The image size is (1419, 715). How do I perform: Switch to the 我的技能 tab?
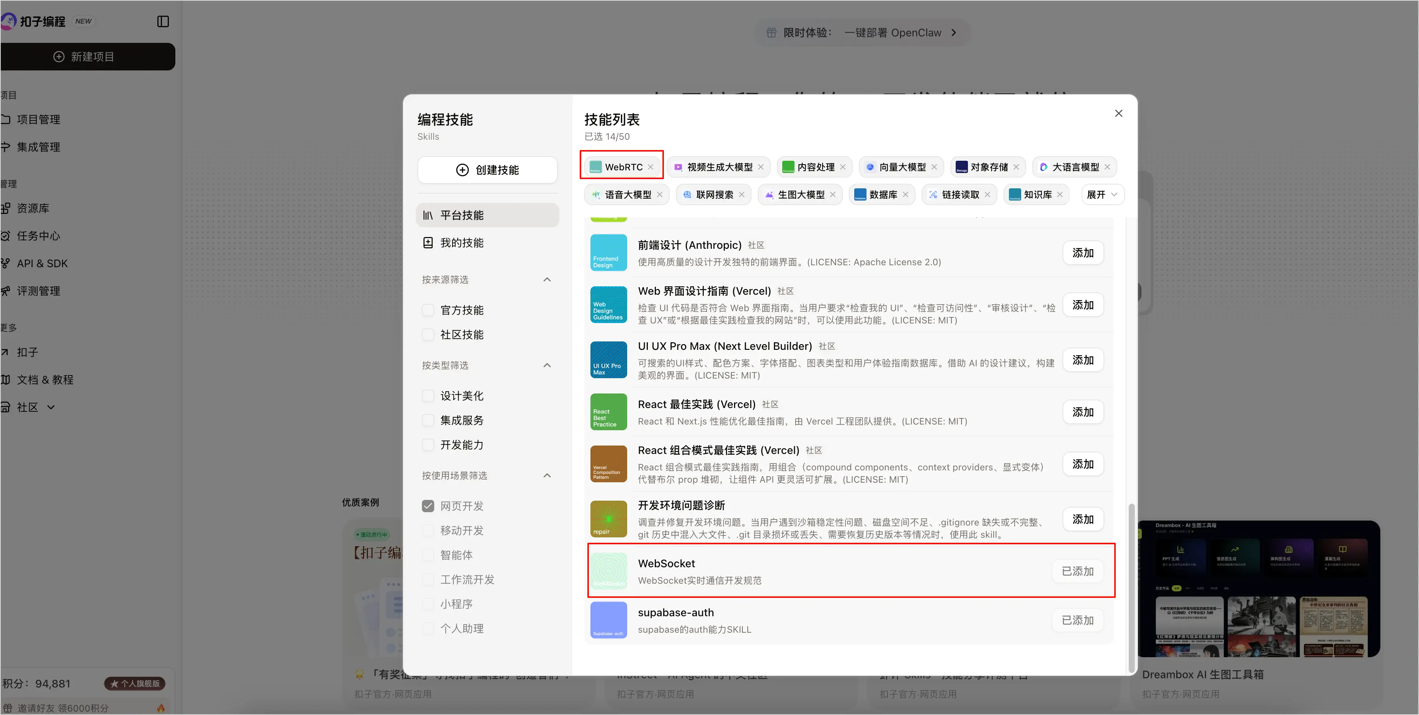(x=487, y=242)
